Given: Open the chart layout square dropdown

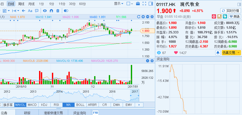Looking at the screenshot, I should (130, 4).
